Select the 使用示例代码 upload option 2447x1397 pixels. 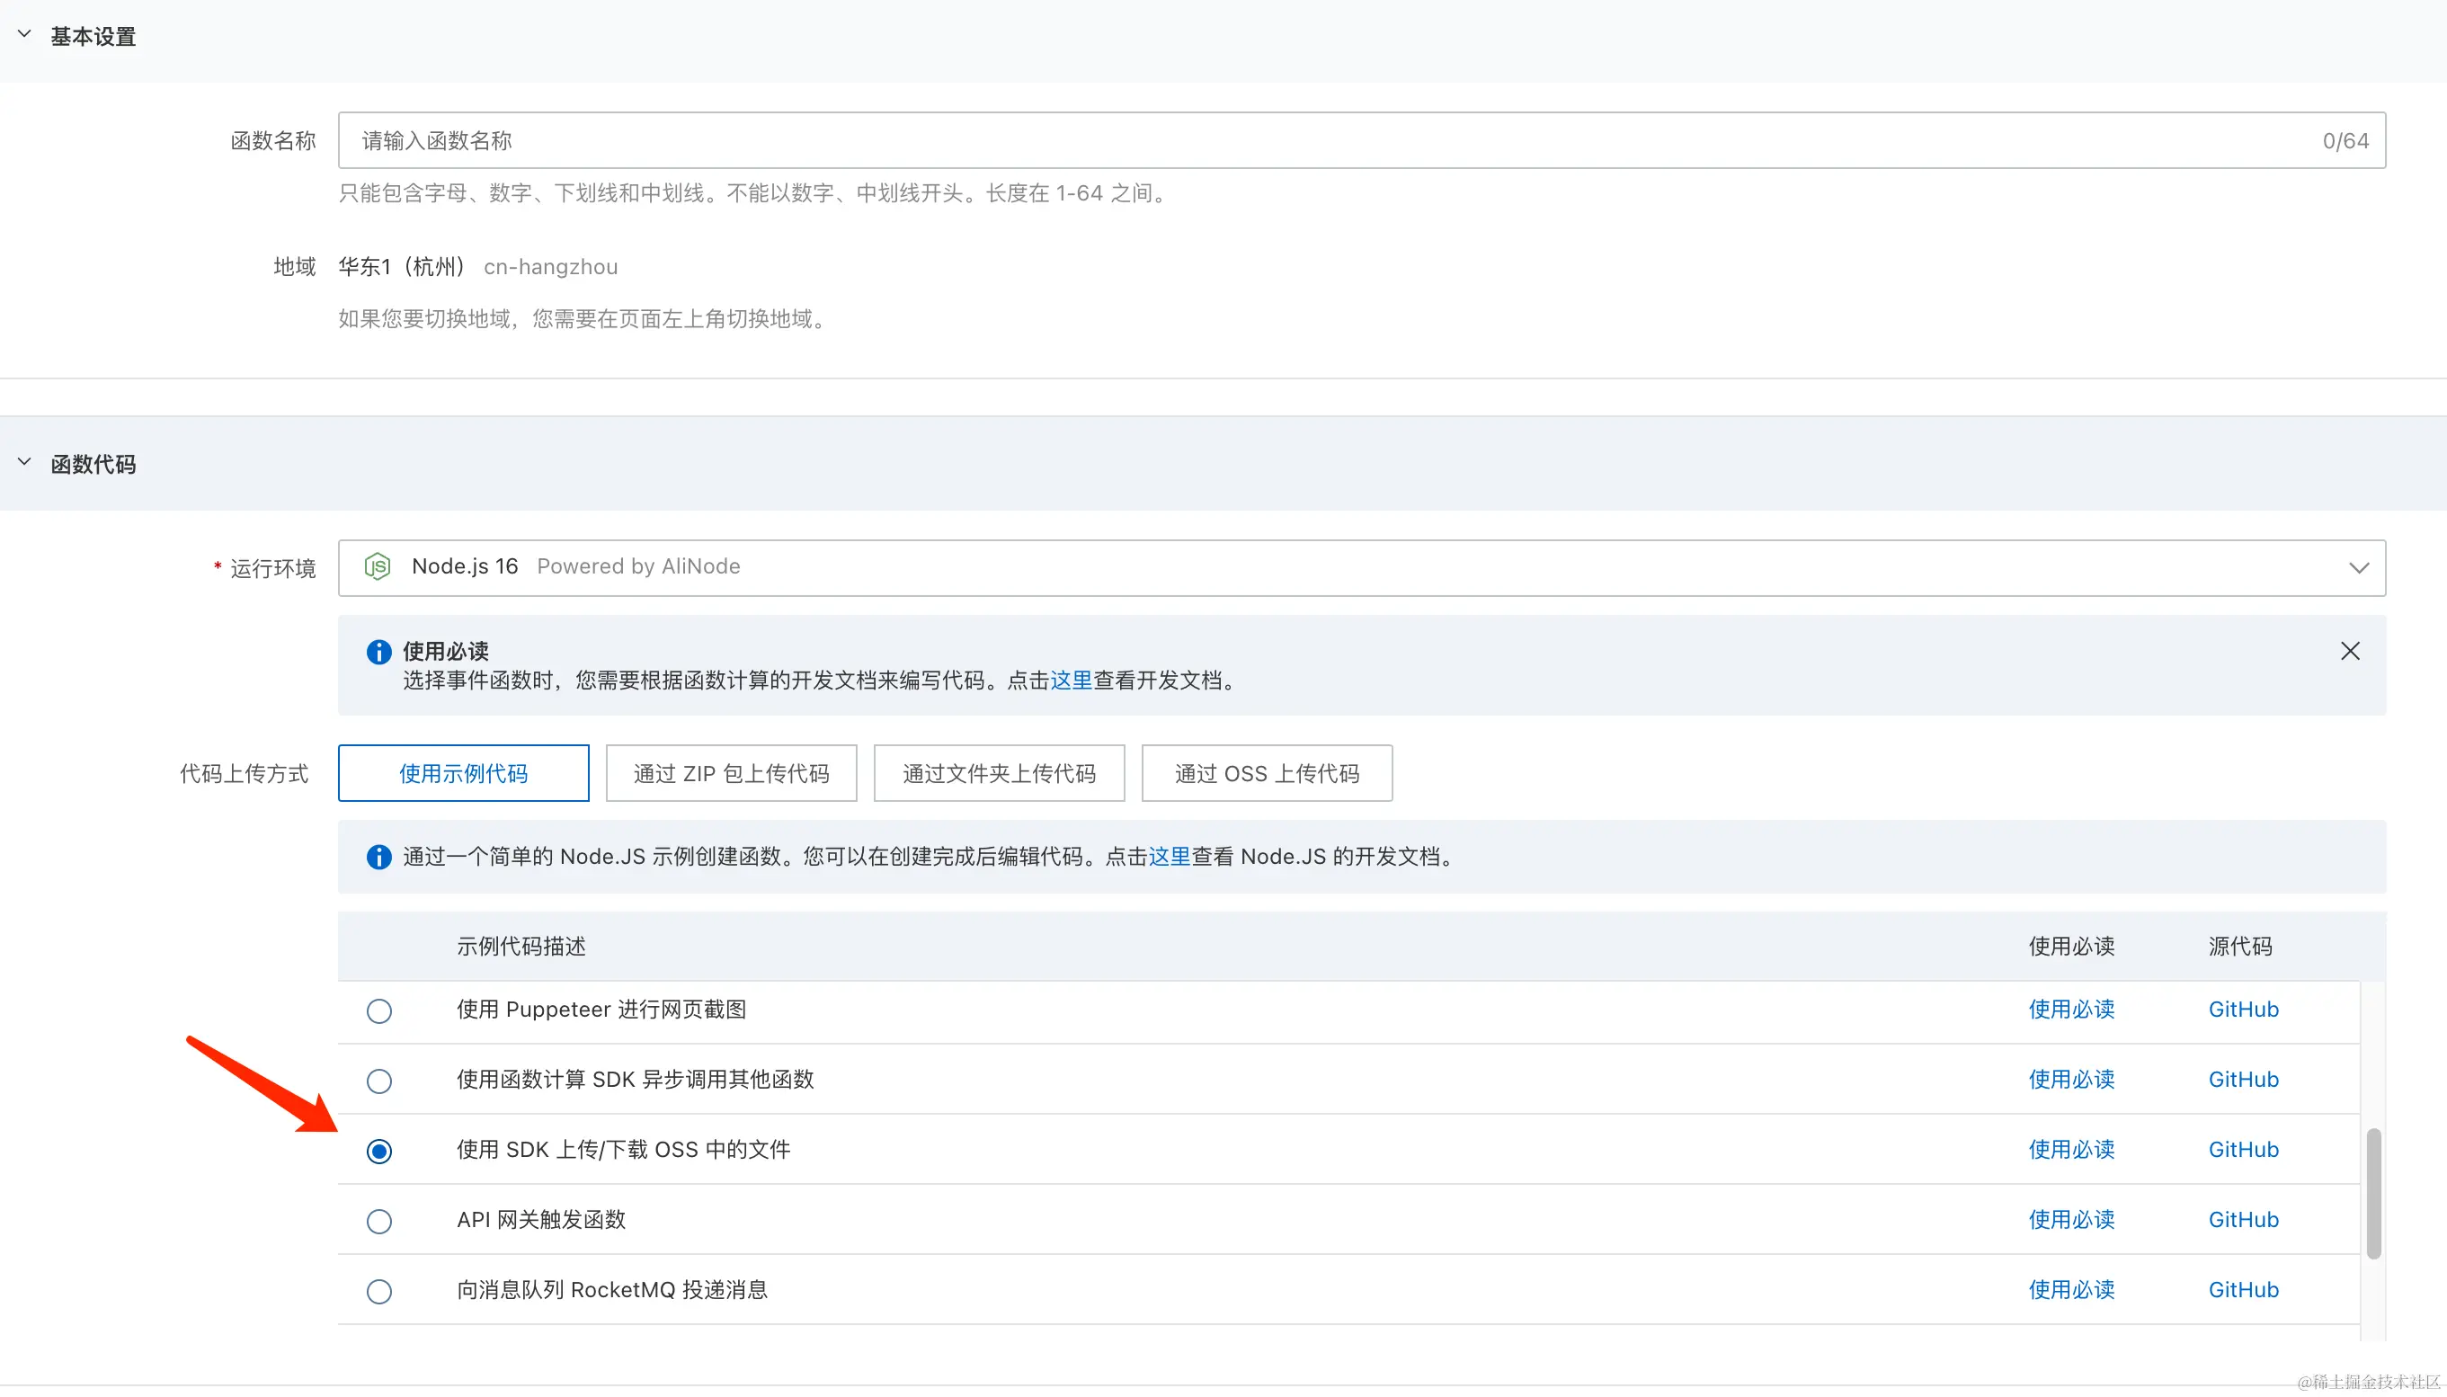463,773
